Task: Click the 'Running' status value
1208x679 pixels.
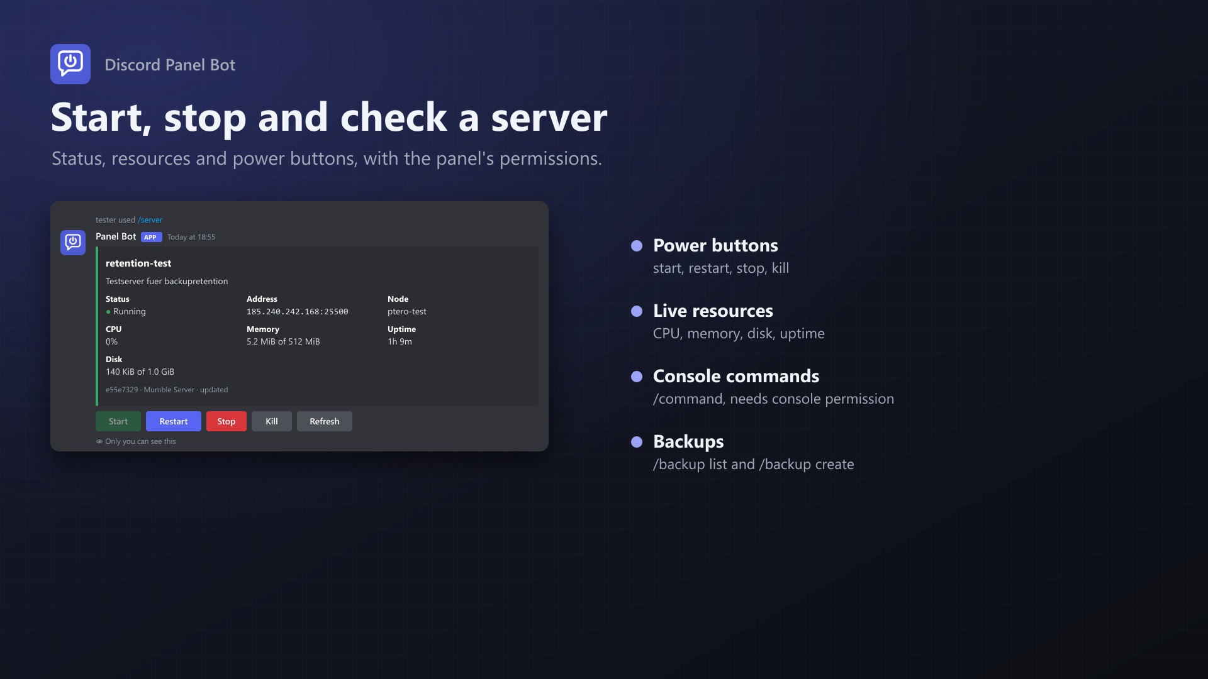Action: point(130,312)
